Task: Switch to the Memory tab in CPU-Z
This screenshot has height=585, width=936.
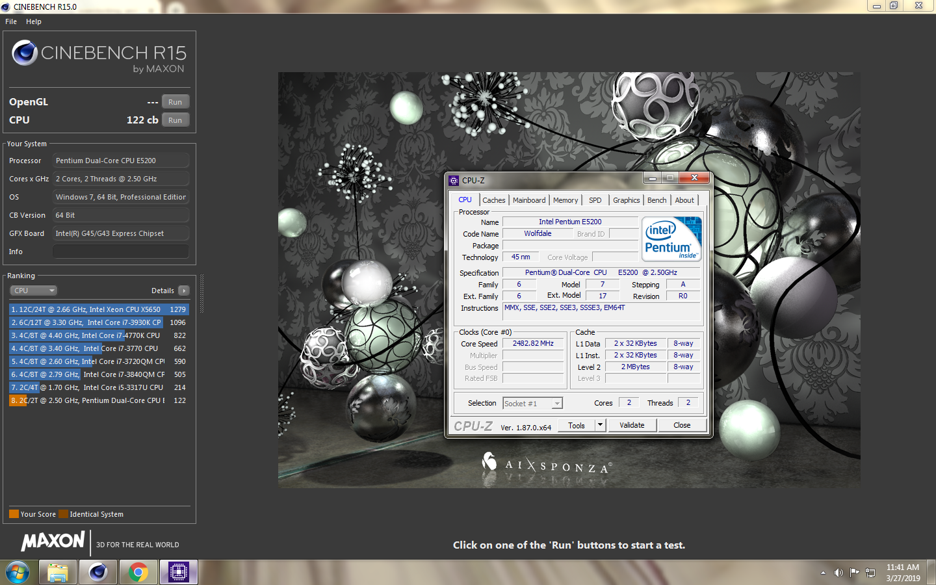Action: [565, 200]
